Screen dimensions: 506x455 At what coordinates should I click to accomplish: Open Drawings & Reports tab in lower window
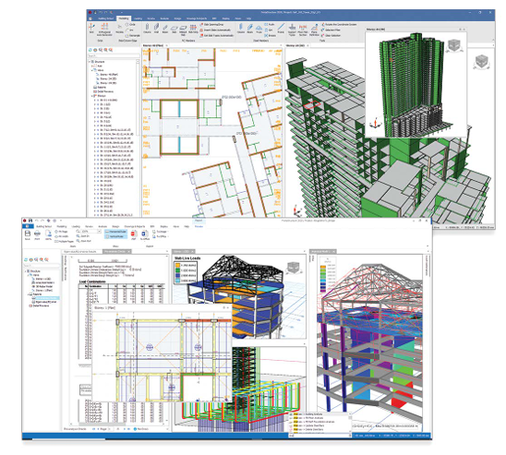click(x=135, y=226)
